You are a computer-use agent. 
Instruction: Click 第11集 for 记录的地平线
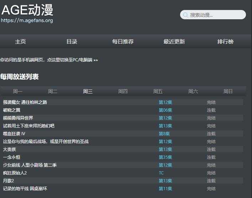[166, 189]
